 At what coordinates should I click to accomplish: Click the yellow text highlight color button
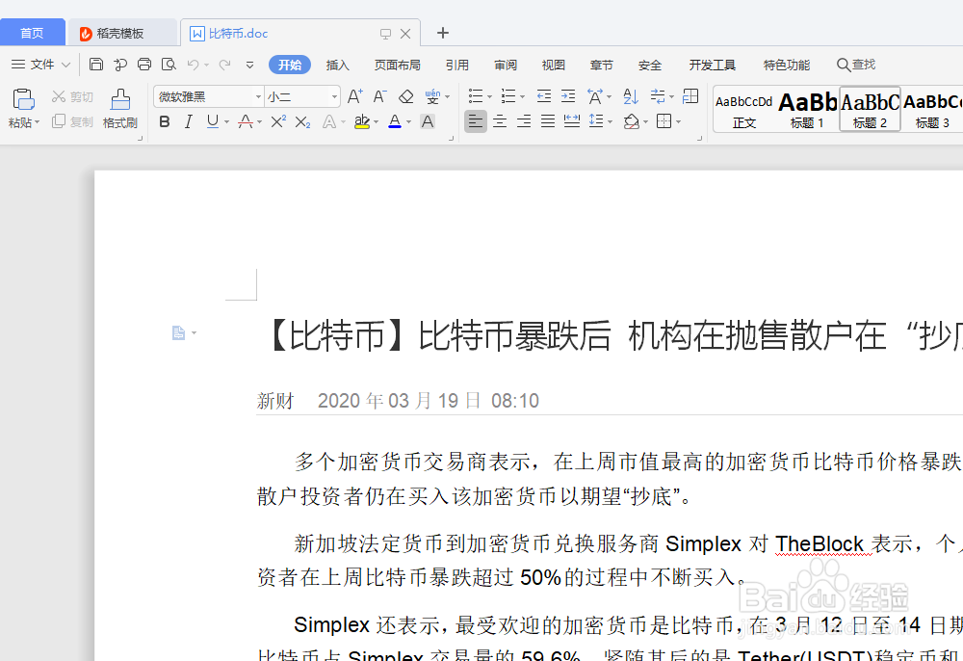(x=362, y=121)
